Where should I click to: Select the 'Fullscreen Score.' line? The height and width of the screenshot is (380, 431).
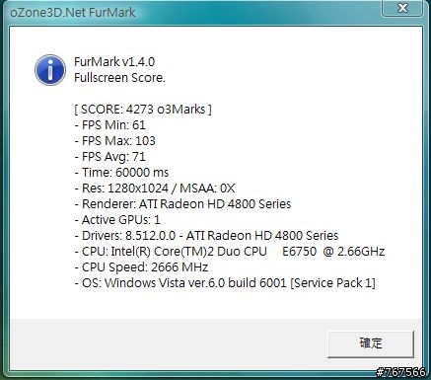click(119, 78)
